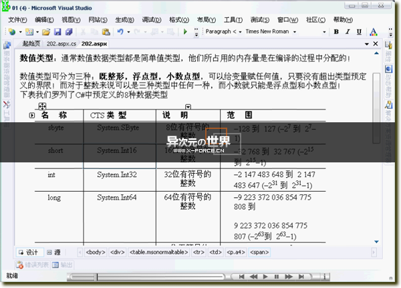Open the 格式(O) menu
Screen dimensions: 401x288
click(179, 19)
